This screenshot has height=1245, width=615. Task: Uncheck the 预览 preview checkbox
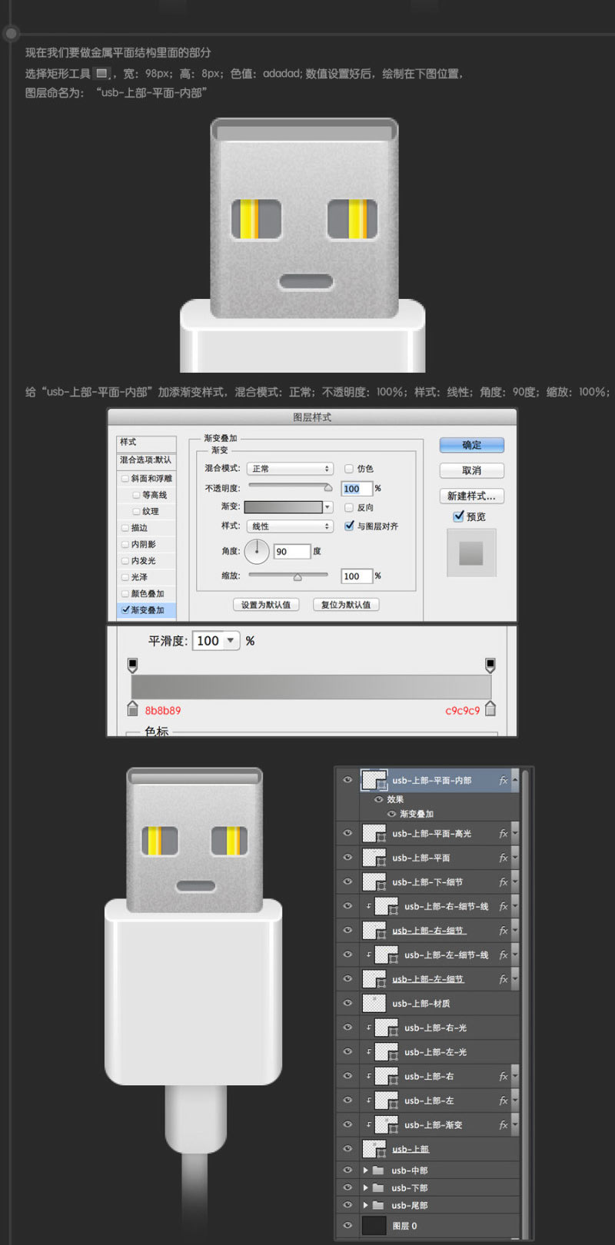(x=459, y=516)
